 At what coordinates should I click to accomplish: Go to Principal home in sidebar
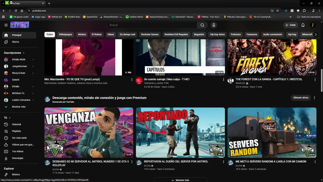(19, 35)
